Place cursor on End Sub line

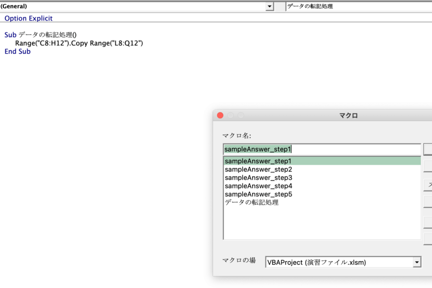click(x=18, y=51)
